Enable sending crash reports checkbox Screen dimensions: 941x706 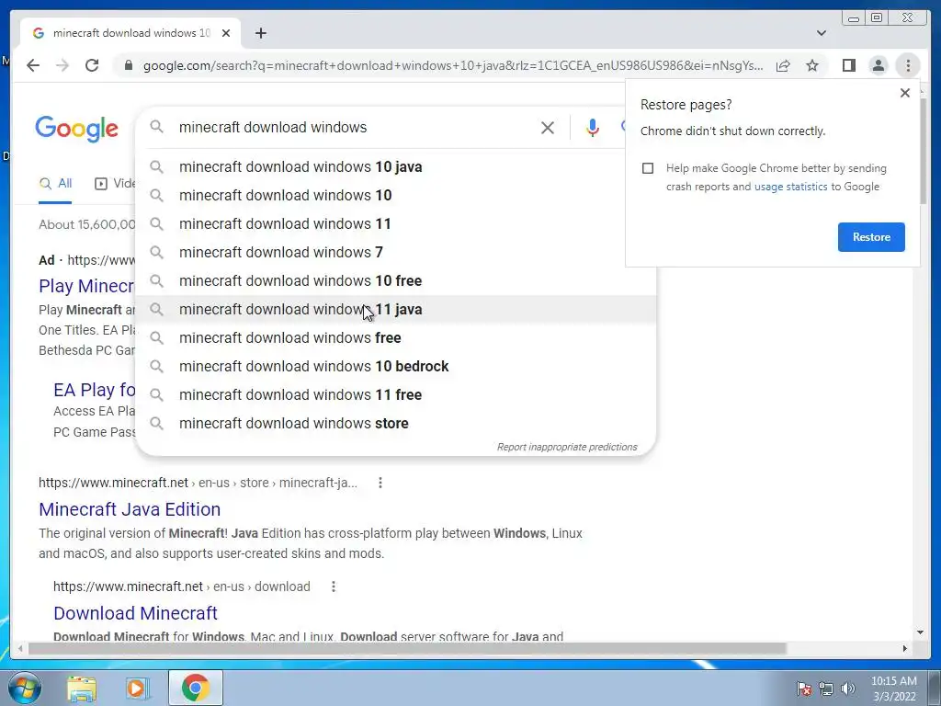(x=648, y=168)
